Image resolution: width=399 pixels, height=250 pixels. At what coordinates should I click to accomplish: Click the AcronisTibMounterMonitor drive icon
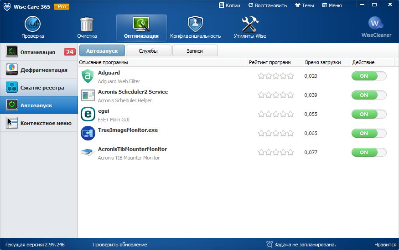[x=88, y=152]
